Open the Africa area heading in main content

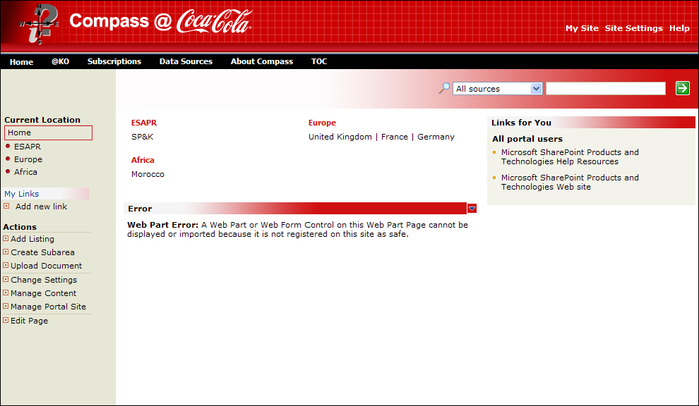click(143, 160)
